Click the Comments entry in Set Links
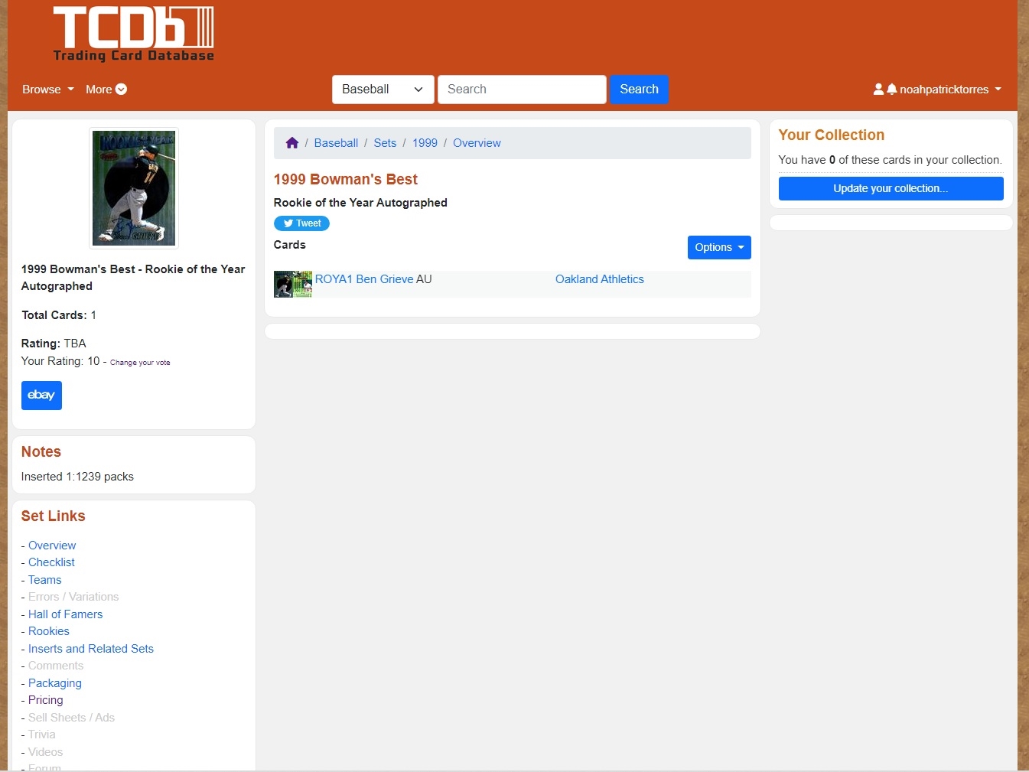The image size is (1029, 772). click(x=56, y=666)
